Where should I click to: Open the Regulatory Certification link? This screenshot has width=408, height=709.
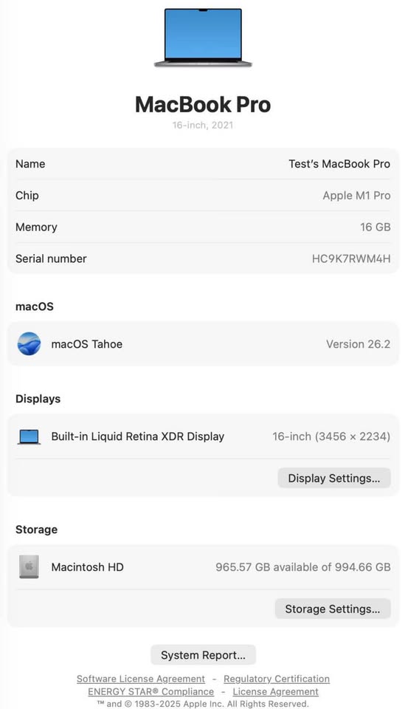(277, 679)
